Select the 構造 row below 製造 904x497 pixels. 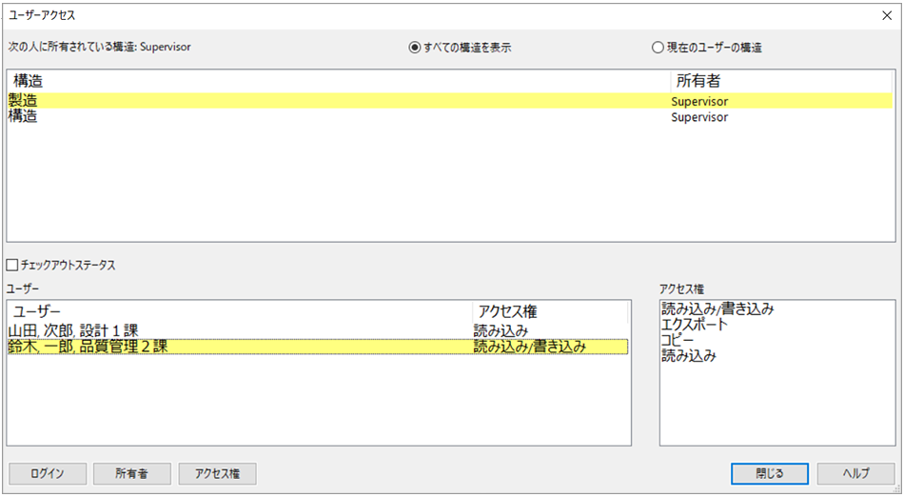coord(450,116)
